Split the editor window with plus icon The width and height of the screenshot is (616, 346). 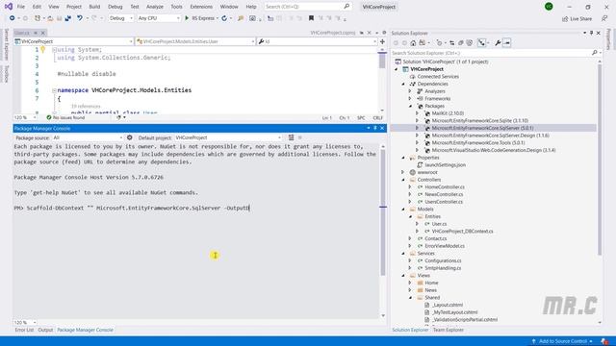(382, 41)
